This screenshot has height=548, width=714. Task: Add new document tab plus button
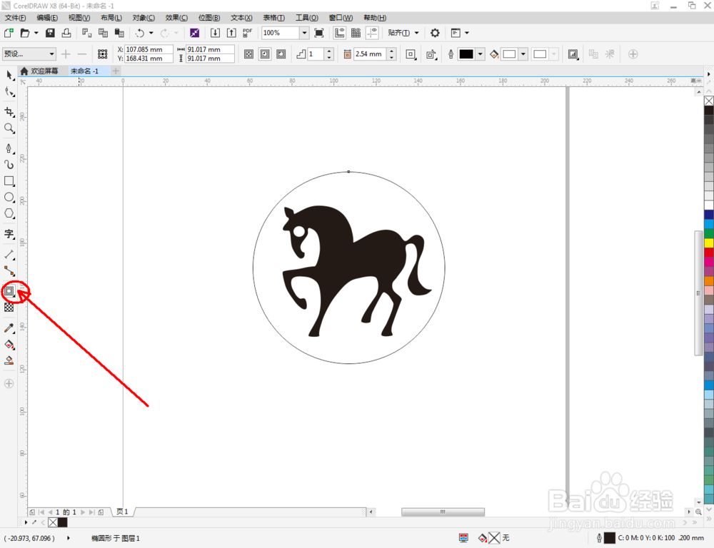click(116, 71)
